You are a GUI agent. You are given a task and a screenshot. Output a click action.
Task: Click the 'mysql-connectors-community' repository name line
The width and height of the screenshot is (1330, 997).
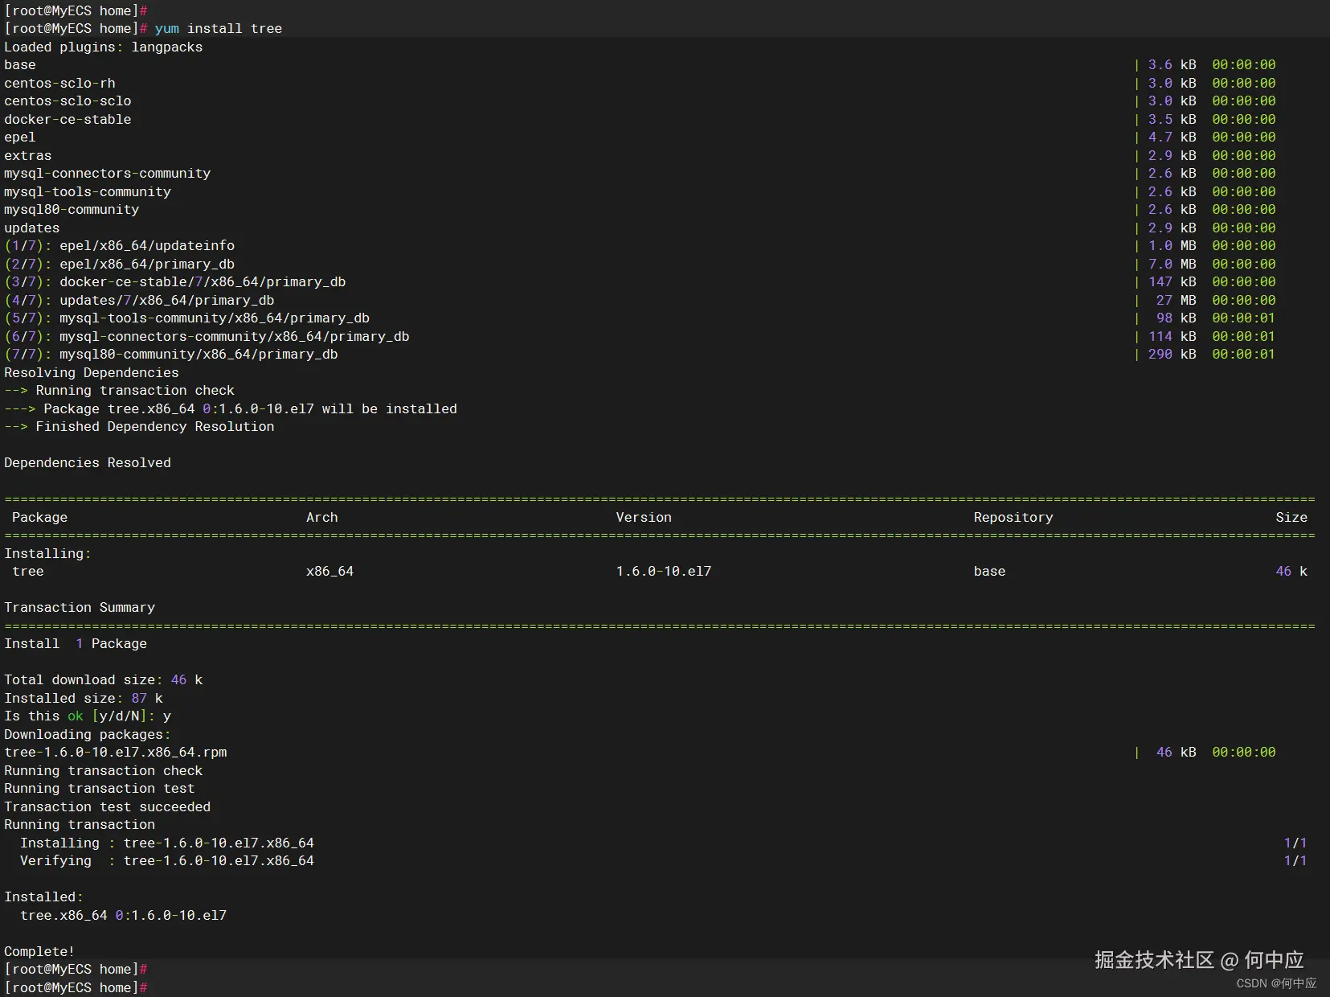click(x=108, y=174)
